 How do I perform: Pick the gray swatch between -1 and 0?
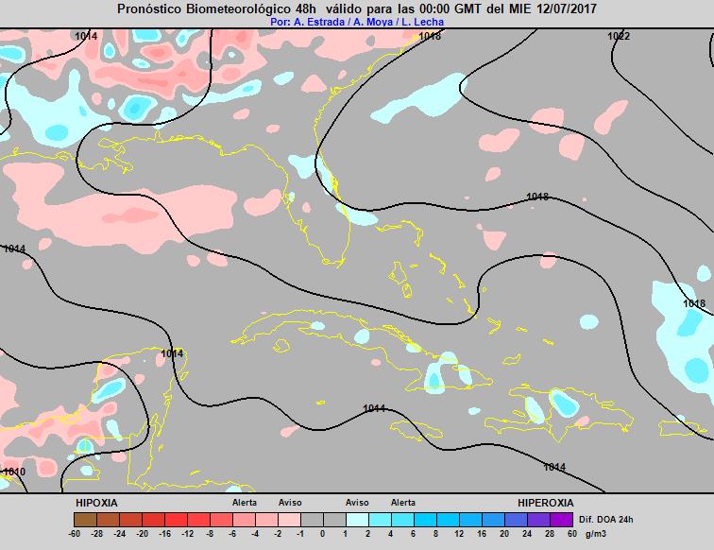[312, 520]
